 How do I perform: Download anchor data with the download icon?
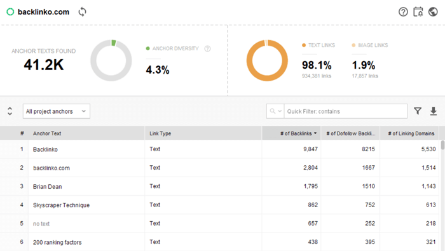pyautogui.click(x=434, y=111)
